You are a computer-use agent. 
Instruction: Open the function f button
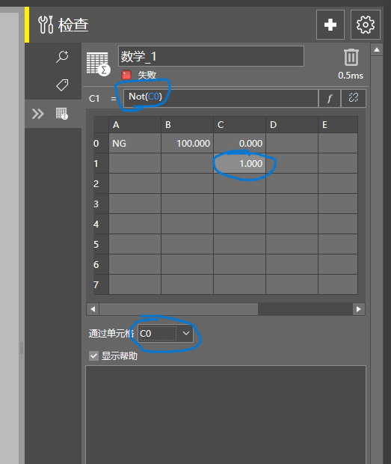pyautogui.click(x=330, y=98)
